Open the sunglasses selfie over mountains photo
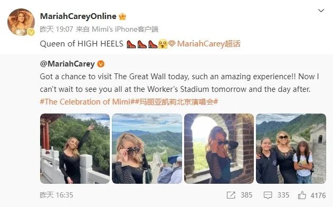This screenshot has width=333, height=207. point(147,148)
